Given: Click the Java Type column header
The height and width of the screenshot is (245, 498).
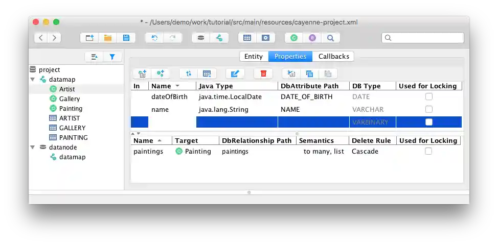Looking at the screenshot, I should (x=237, y=86).
